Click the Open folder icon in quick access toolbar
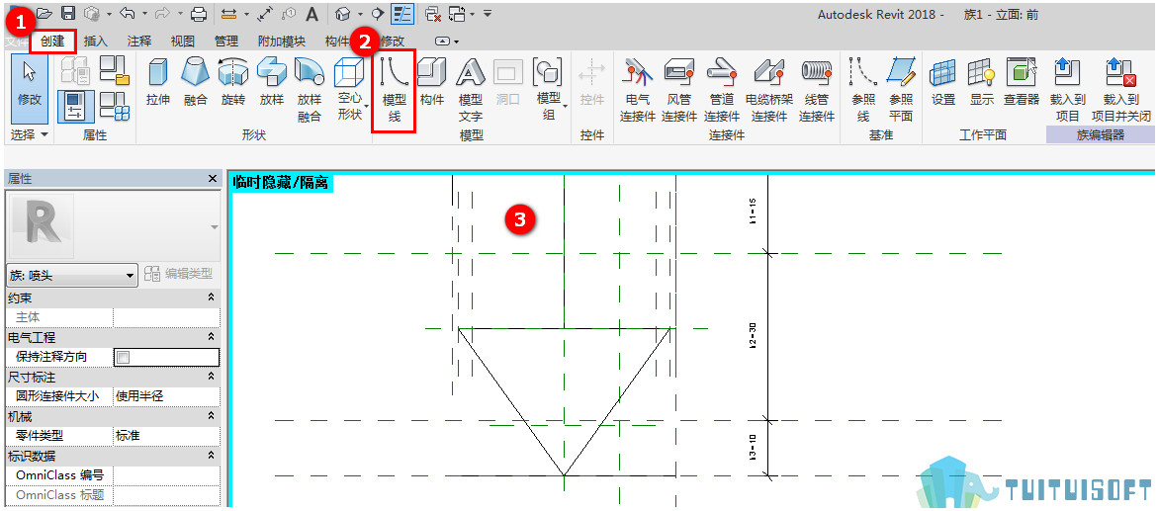Image resolution: width=1158 pixels, height=511 pixels. click(x=45, y=13)
